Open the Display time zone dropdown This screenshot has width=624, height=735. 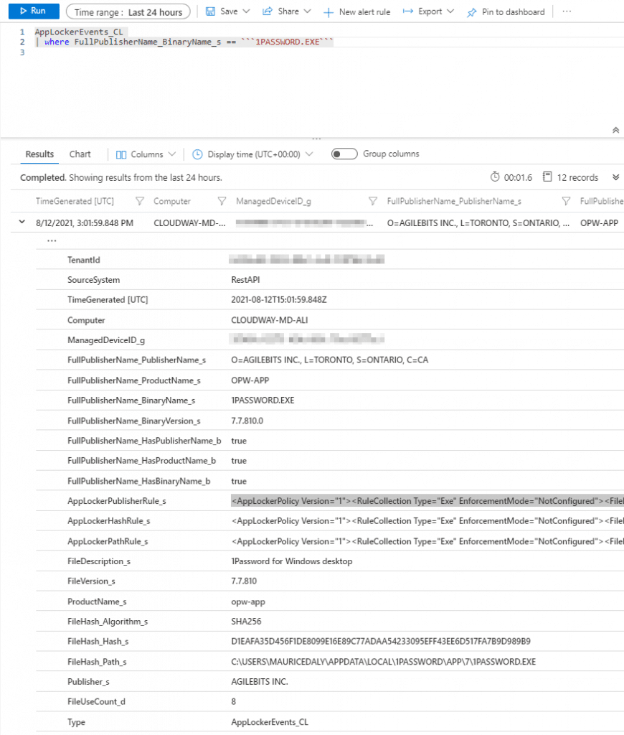309,154
